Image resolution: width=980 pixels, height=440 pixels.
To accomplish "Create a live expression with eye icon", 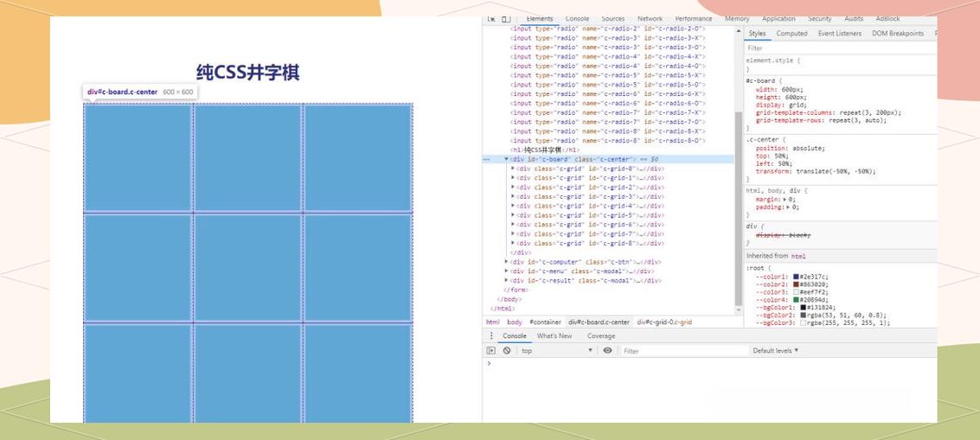I will [x=607, y=351].
